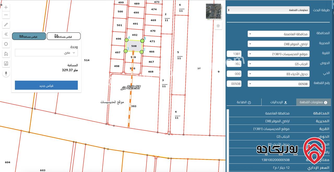Click the parcel info panel scrollbar
334x172 pixels.
(x=228, y=140)
